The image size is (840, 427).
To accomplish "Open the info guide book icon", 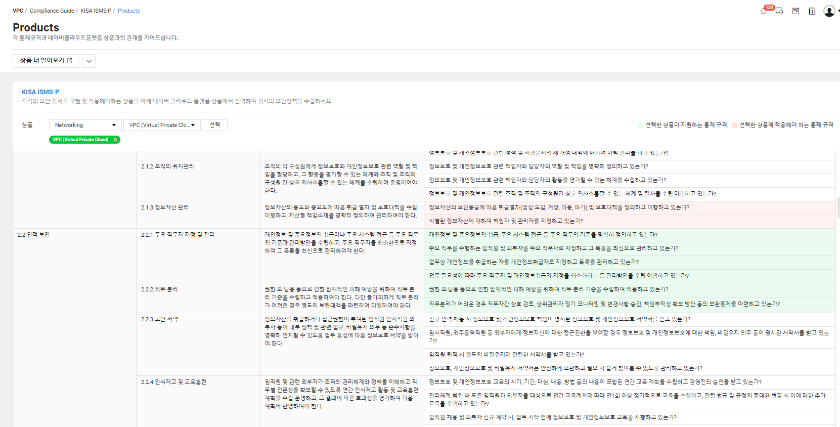I will pos(812,11).
